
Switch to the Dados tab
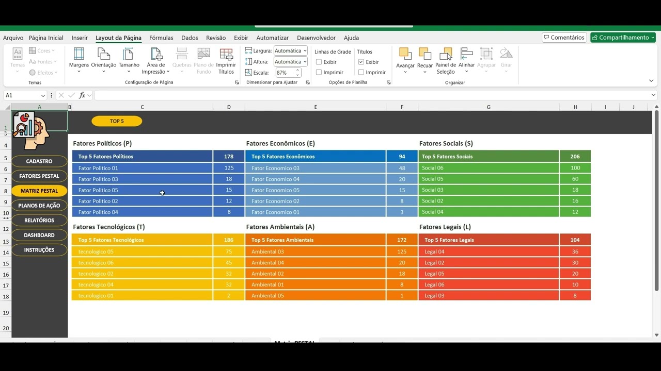190,38
